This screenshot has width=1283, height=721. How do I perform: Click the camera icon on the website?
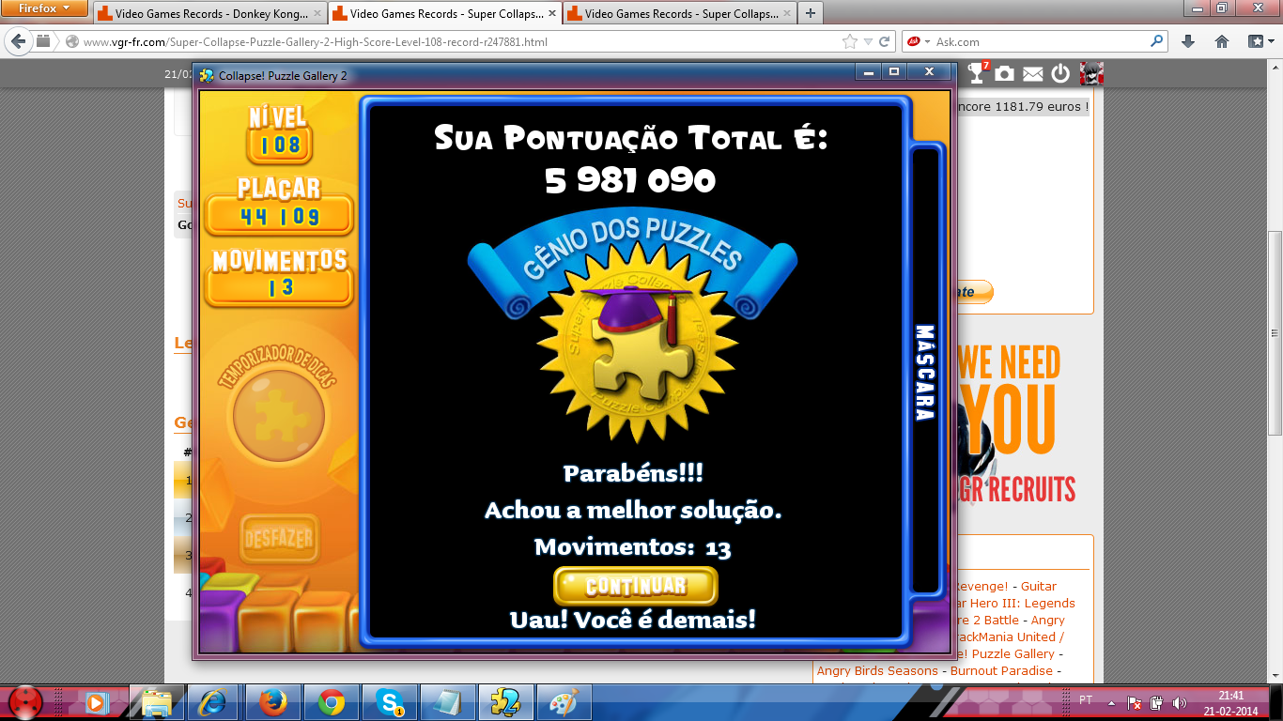coord(1005,74)
